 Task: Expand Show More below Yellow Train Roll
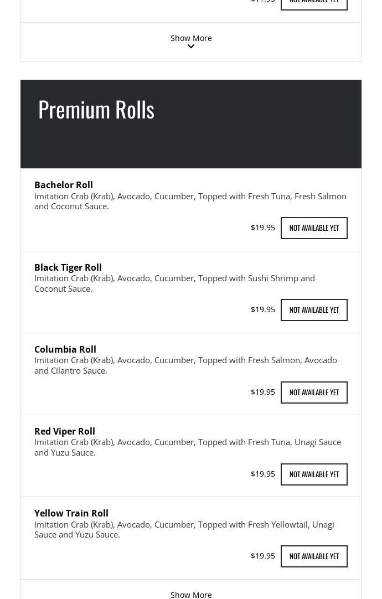pos(191,594)
